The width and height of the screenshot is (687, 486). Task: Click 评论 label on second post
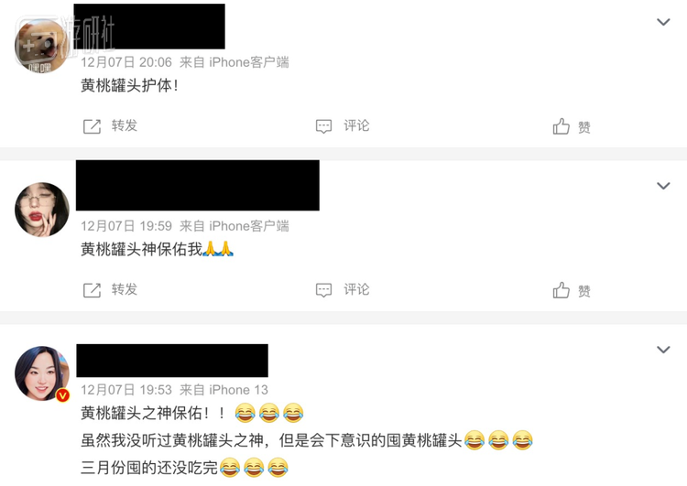[x=356, y=289]
